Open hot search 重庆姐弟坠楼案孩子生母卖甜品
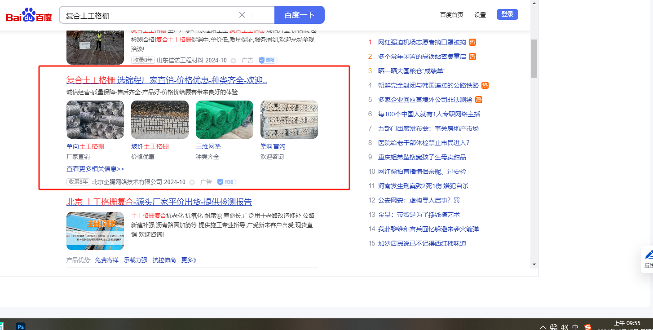653x330 pixels. coord(422,157)
